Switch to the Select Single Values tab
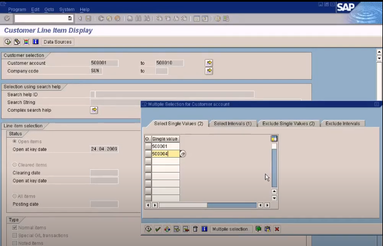This screenshot has width=383, height=246. [x=178, y=124]
